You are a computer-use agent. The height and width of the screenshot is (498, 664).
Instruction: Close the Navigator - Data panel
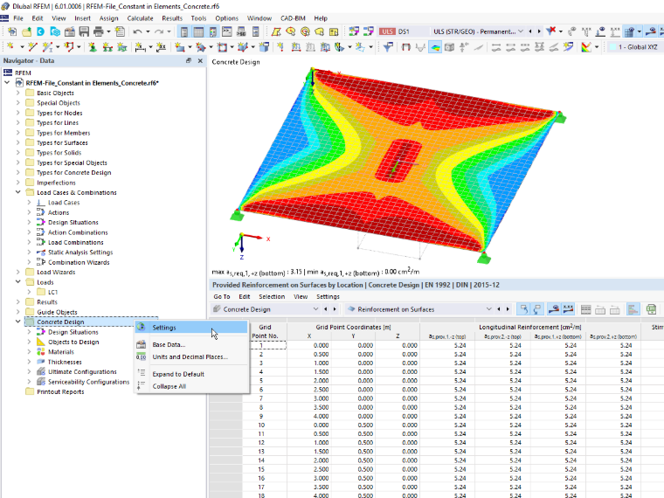200,60
